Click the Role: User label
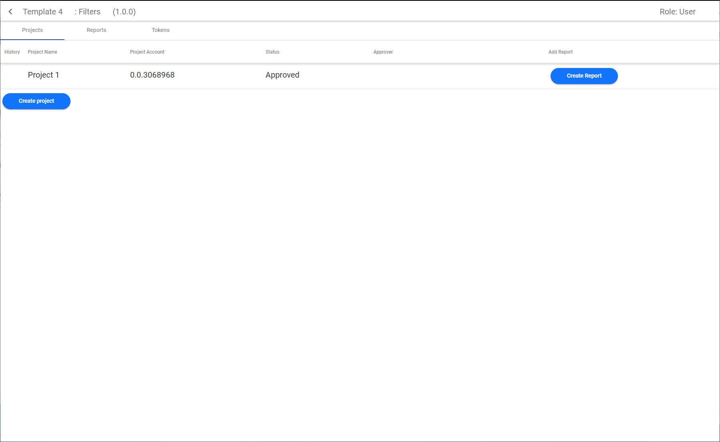Viewport: 720px width, 442px height. [x=677, y=12]
